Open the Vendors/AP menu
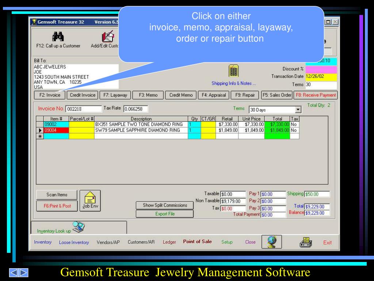374x281 pixels. click(108, 242)
